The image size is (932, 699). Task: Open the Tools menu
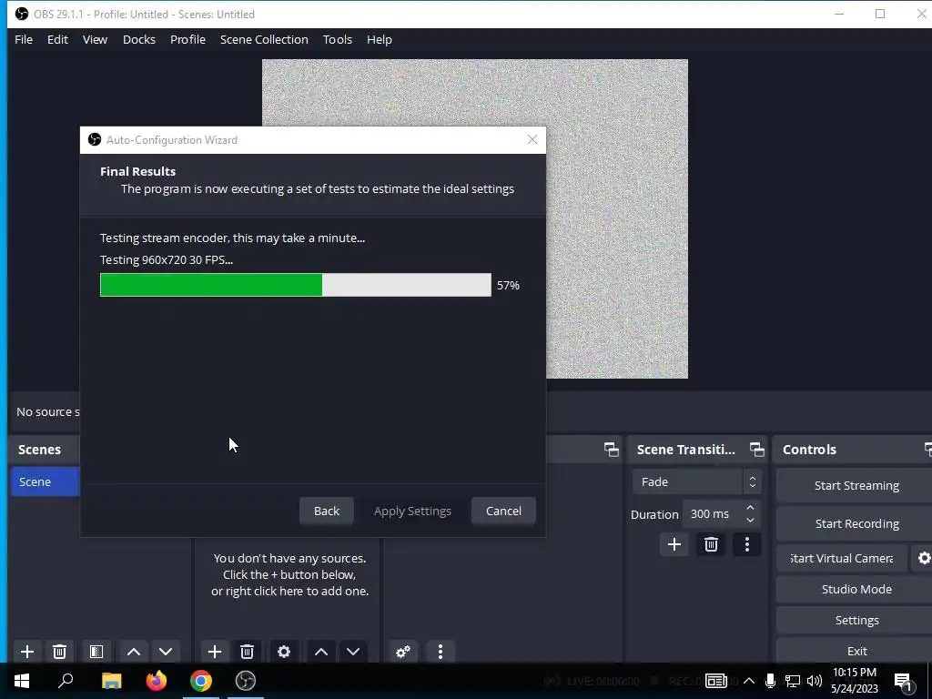tap(338, 39)
